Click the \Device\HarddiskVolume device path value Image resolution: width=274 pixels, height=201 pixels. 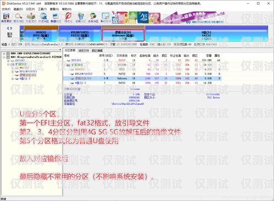[x=128, y=104]
